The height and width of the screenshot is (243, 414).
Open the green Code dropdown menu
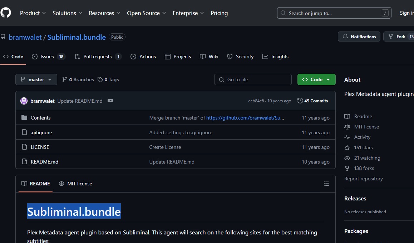[x=316, y=79]
